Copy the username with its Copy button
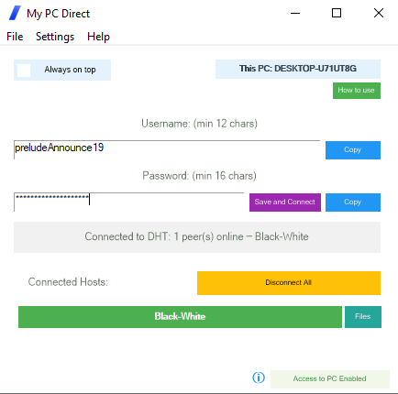The image size is (398, 394). coord(353,150)
